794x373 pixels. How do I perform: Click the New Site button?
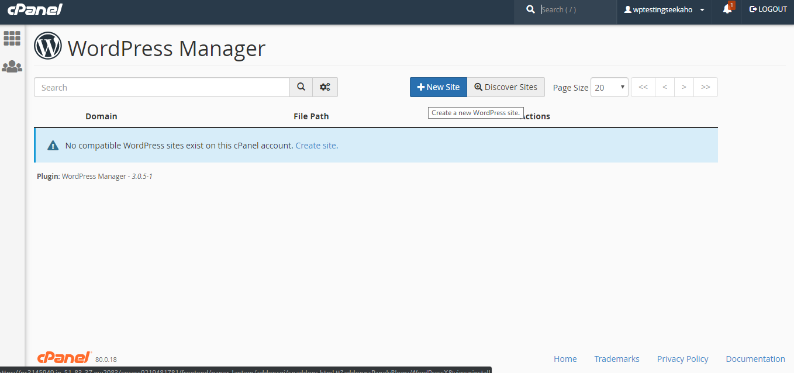click(x=439, y=87)
